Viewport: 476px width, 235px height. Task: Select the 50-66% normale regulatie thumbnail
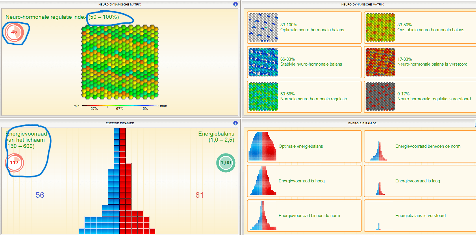pyautogui.click(x=263, y=97)
